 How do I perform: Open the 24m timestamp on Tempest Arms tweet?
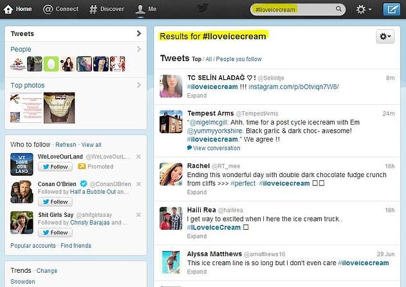389,113
